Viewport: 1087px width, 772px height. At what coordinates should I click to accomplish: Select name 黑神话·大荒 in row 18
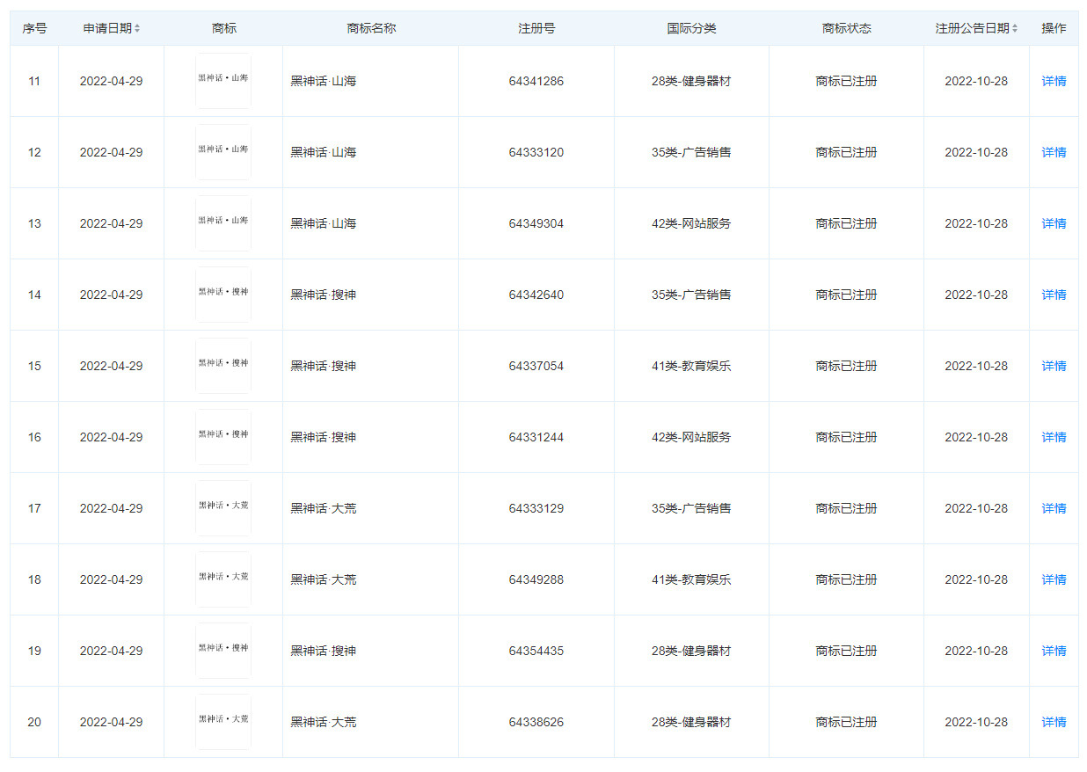click(324, 579)
